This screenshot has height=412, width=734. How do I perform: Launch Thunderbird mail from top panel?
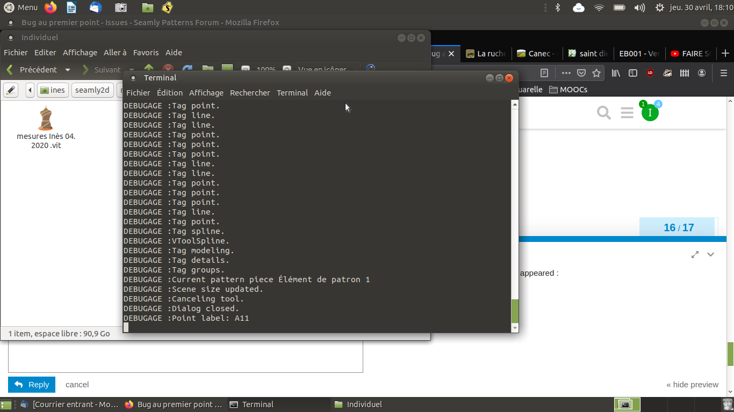click(x=96, y=8)
